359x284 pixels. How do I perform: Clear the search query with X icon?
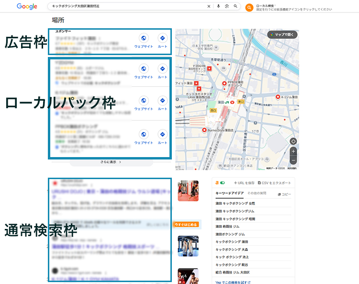pyautogui.click(x=208, y=6)
